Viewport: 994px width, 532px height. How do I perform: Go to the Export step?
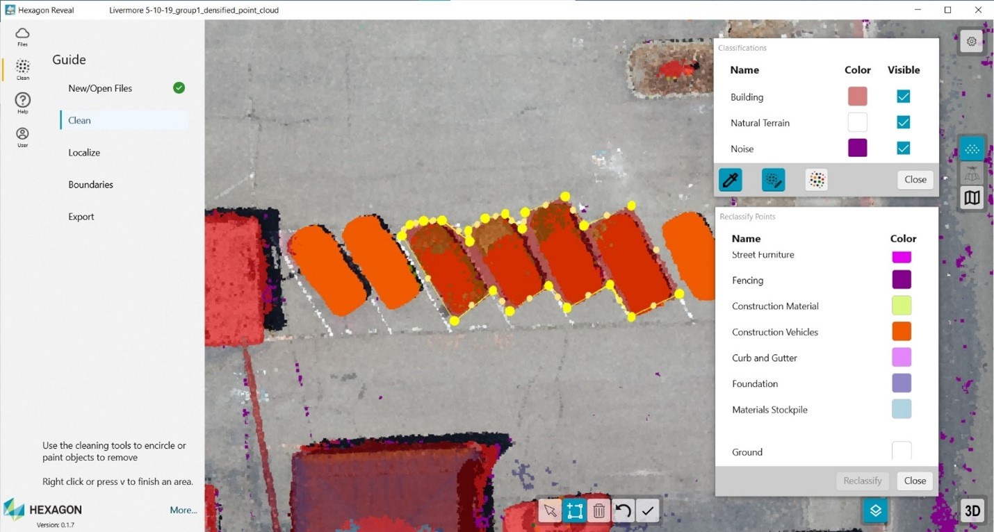point(81,217)
